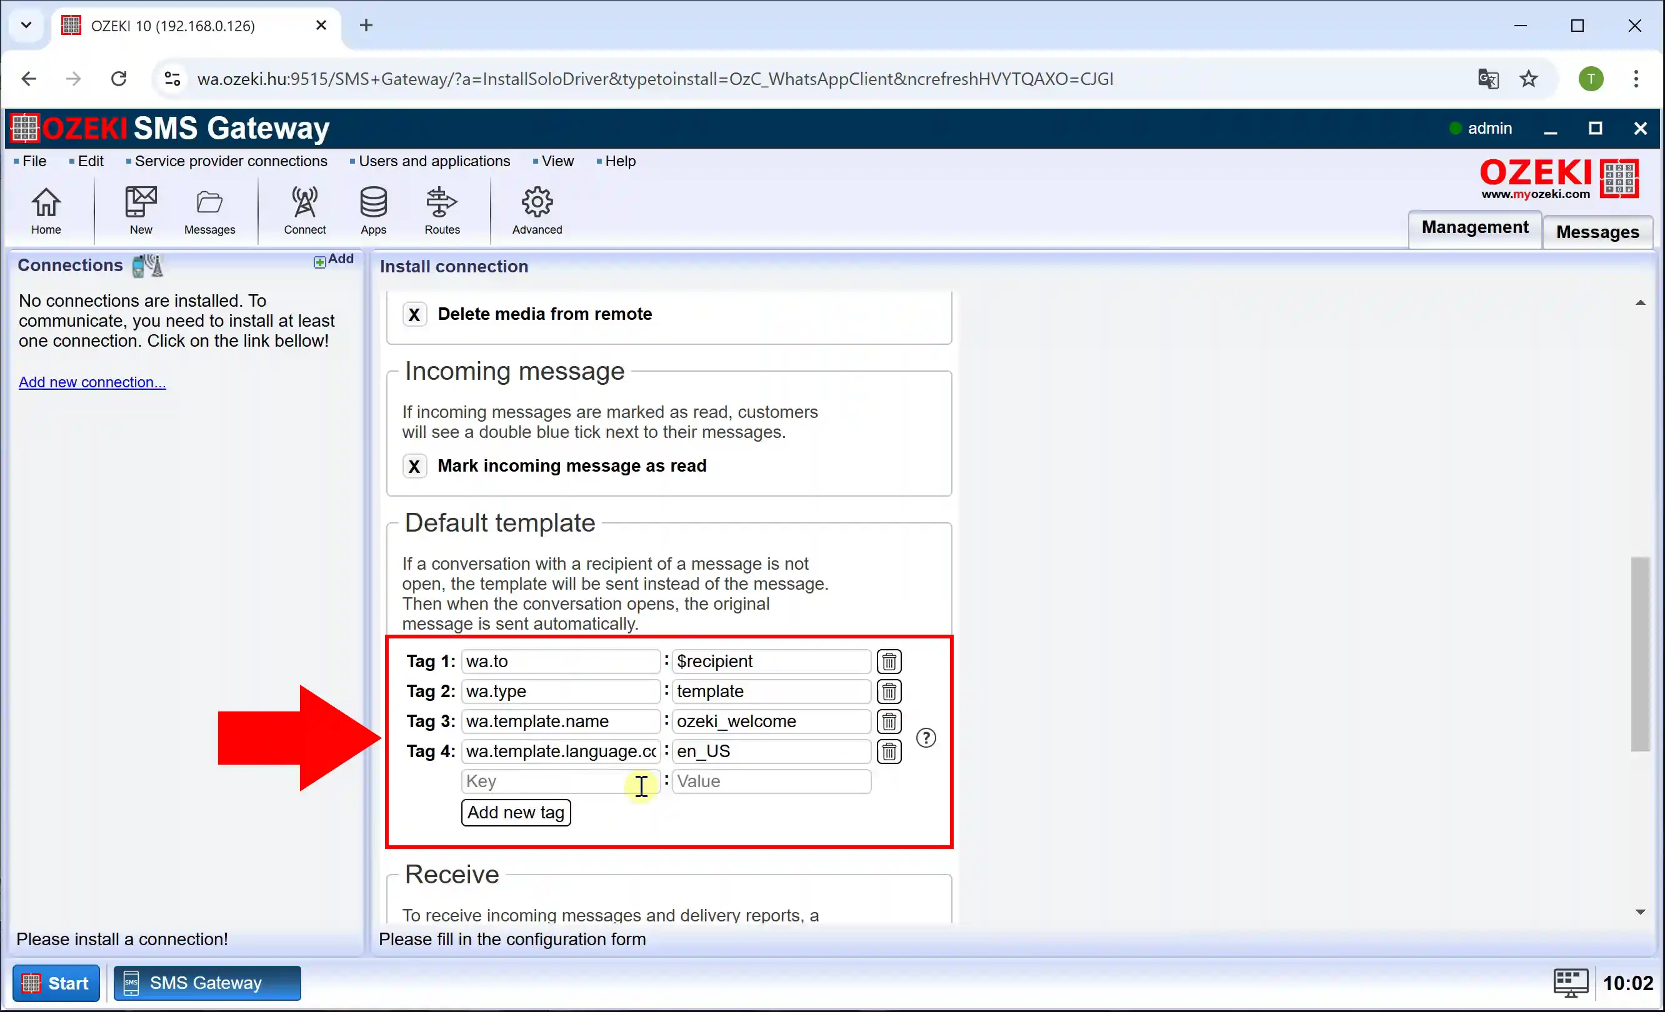Viewport: 1665px width, 1012px height.
Task: Reload the browser page
Action: coord(119,79)
